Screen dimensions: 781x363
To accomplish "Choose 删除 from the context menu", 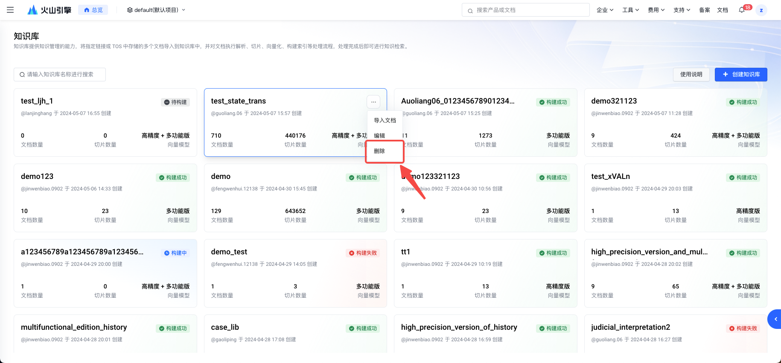I will coord(385,151).
